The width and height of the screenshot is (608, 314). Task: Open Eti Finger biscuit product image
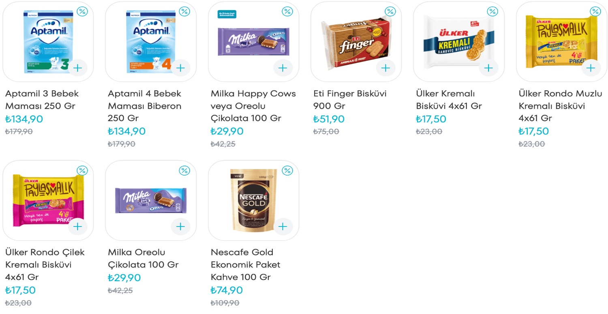pyautogui.click(x=356, y=41)
